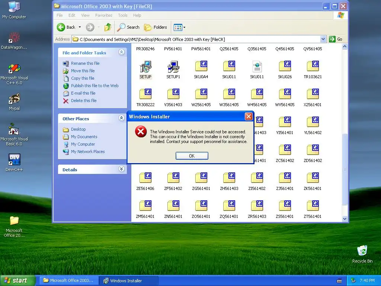Open the Tools menu
This screenshot has height=286, width=381.
pos(123,15)
